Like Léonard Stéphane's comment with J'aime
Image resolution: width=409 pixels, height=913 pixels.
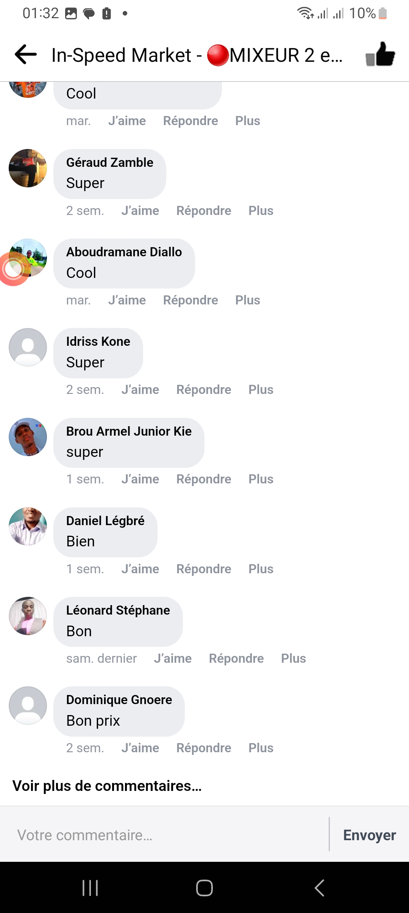point(173,658)
